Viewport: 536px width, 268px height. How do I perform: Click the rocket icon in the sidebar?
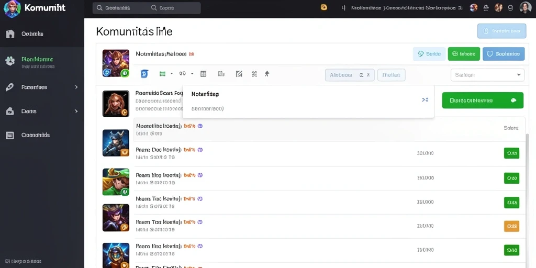click(10, 87)
